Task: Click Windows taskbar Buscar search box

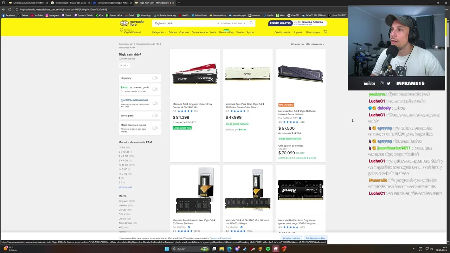Action: 190,249
